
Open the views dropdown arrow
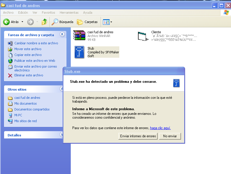pos(111,22)
